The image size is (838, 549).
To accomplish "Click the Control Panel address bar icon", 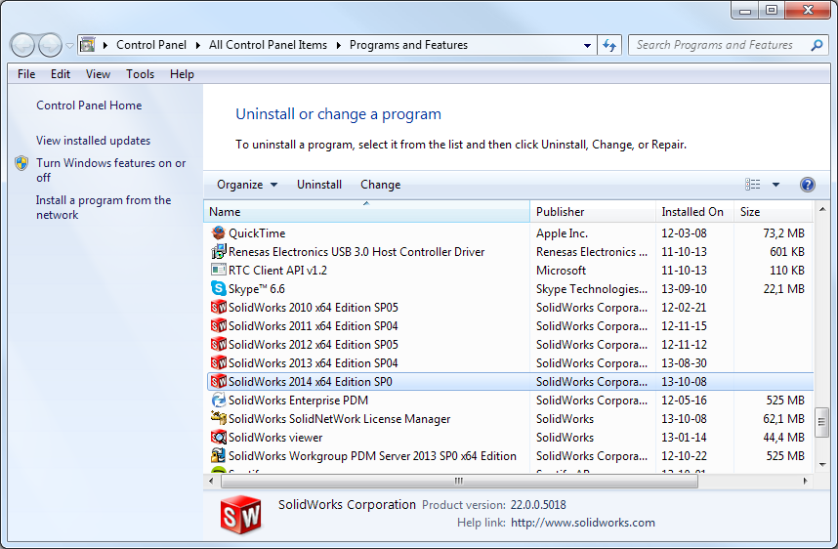I will pos(88,45).
